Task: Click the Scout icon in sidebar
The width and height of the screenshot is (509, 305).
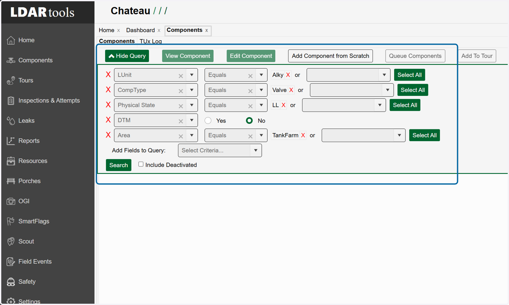Action: pyautogui.click(x=11, y=241)
